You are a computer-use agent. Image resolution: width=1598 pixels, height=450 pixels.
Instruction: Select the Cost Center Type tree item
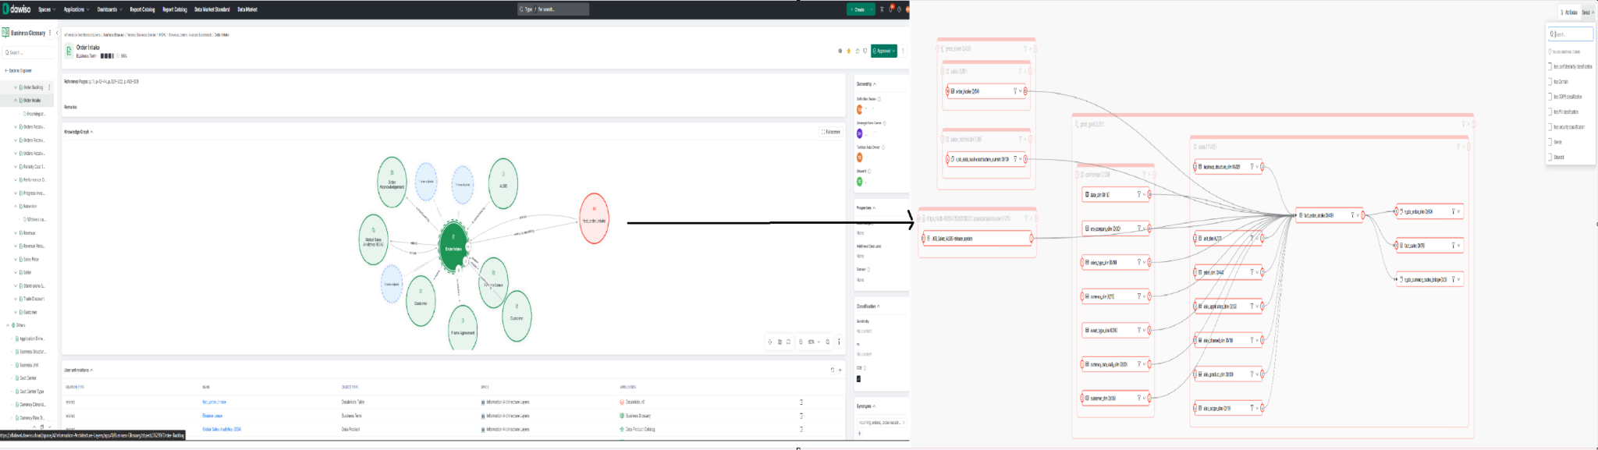(30, 392)
